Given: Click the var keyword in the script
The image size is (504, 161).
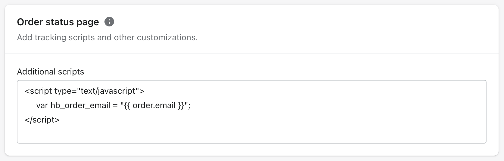Looking at the screenshot, I should pos(42,105).
